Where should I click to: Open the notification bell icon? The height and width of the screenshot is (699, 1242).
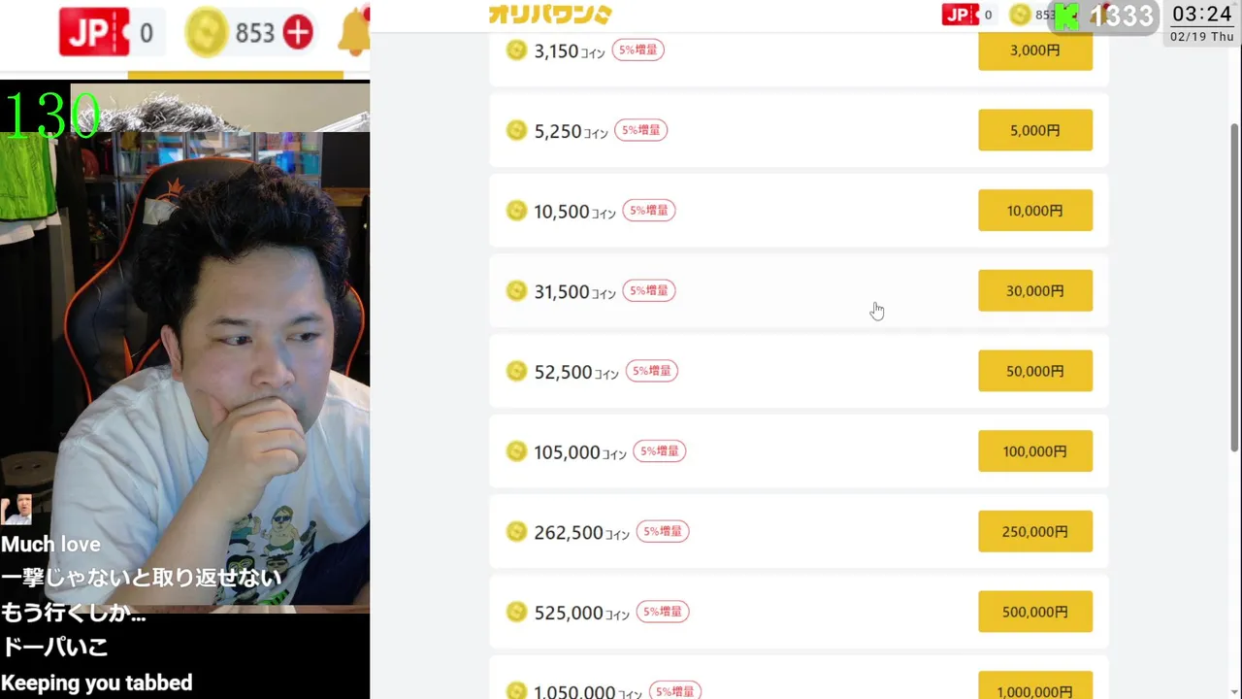(354, 33)
